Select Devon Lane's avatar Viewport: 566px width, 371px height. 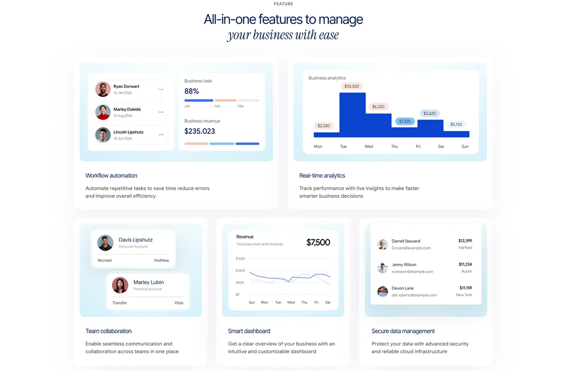coord(383,291)
